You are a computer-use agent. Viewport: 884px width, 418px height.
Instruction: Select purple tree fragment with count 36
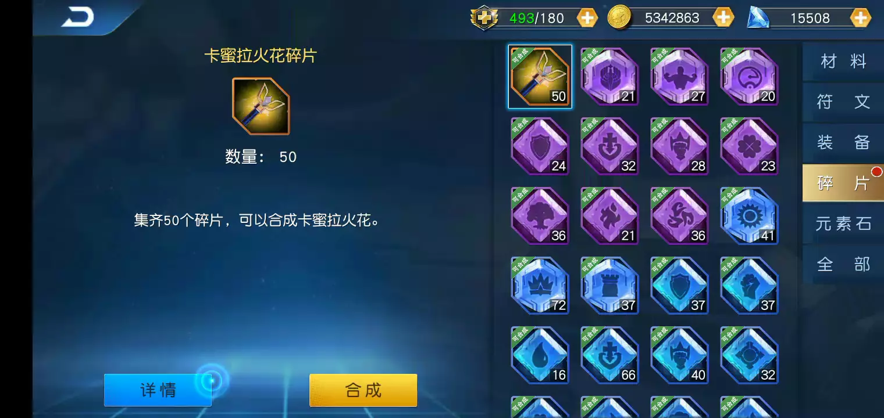point(540,216)
